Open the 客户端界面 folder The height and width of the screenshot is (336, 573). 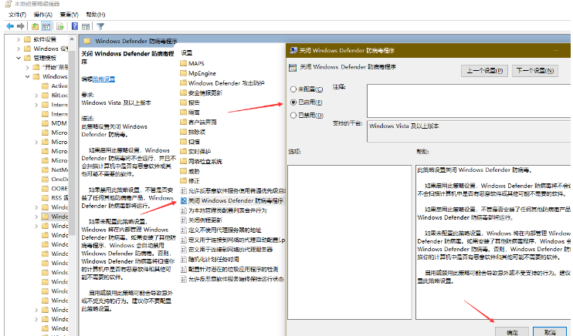pos(198,123)
